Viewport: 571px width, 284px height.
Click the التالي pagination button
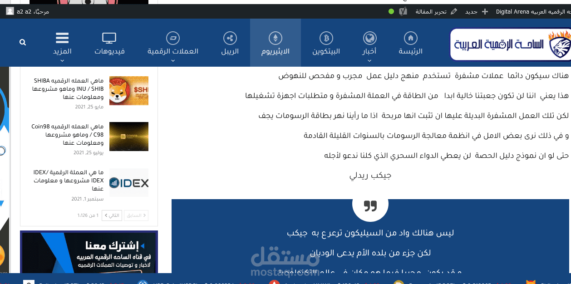point(112,215)
